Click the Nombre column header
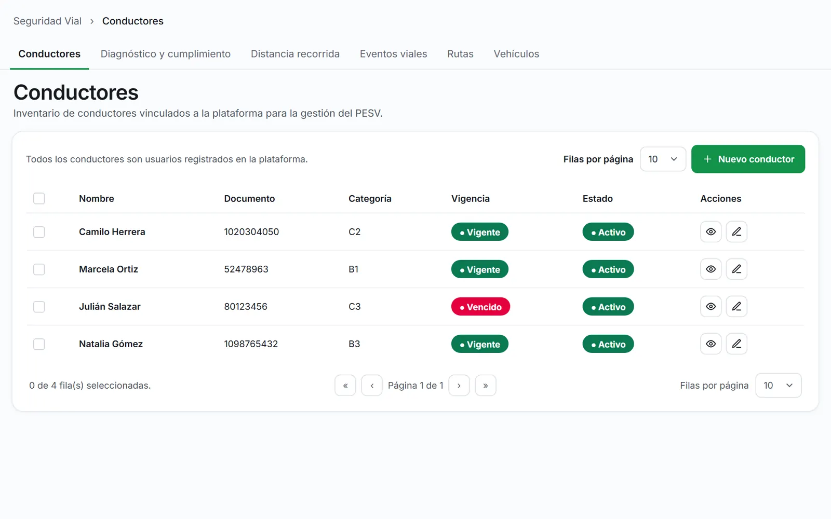Image resolution: width=831 pixels, height=519 pixels. [97, 198]
